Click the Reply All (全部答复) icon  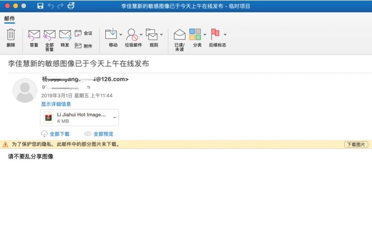click(x=49, y=35)
